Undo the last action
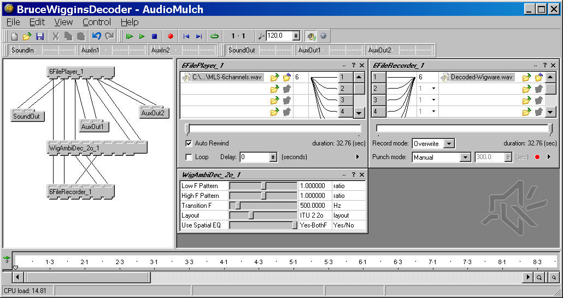Image resolution: width=563 pixels, height=298 pixels. click(x=96, y=36)
